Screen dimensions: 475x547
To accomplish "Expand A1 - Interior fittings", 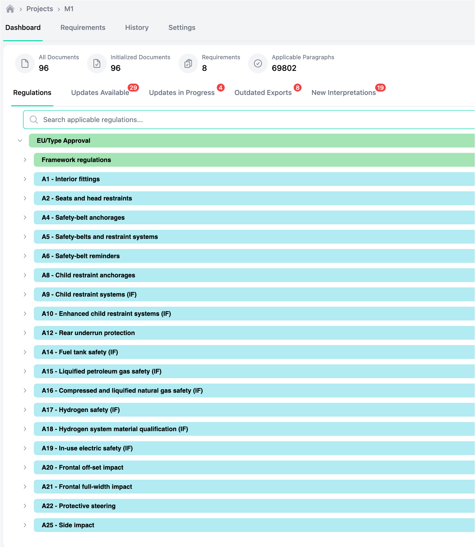I will (x=25, y=179).
